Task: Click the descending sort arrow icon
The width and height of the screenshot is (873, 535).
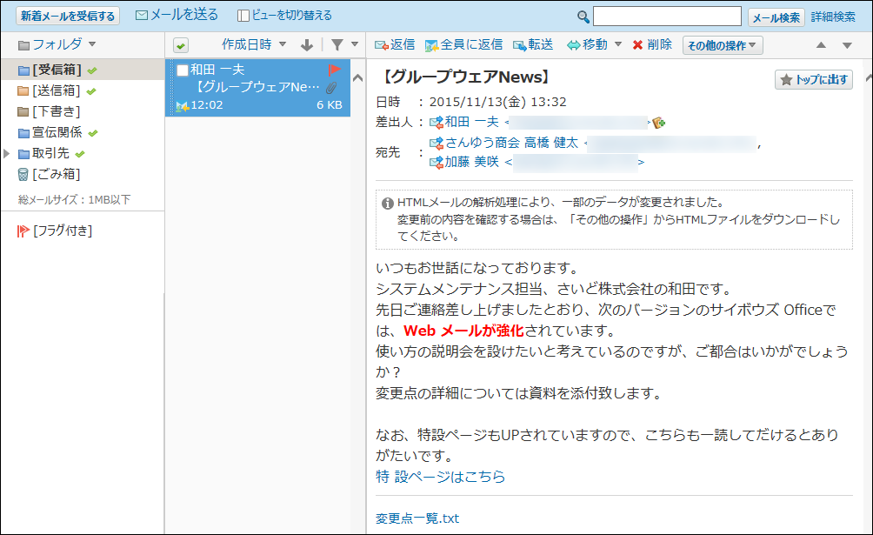Action: click(307, 45)
